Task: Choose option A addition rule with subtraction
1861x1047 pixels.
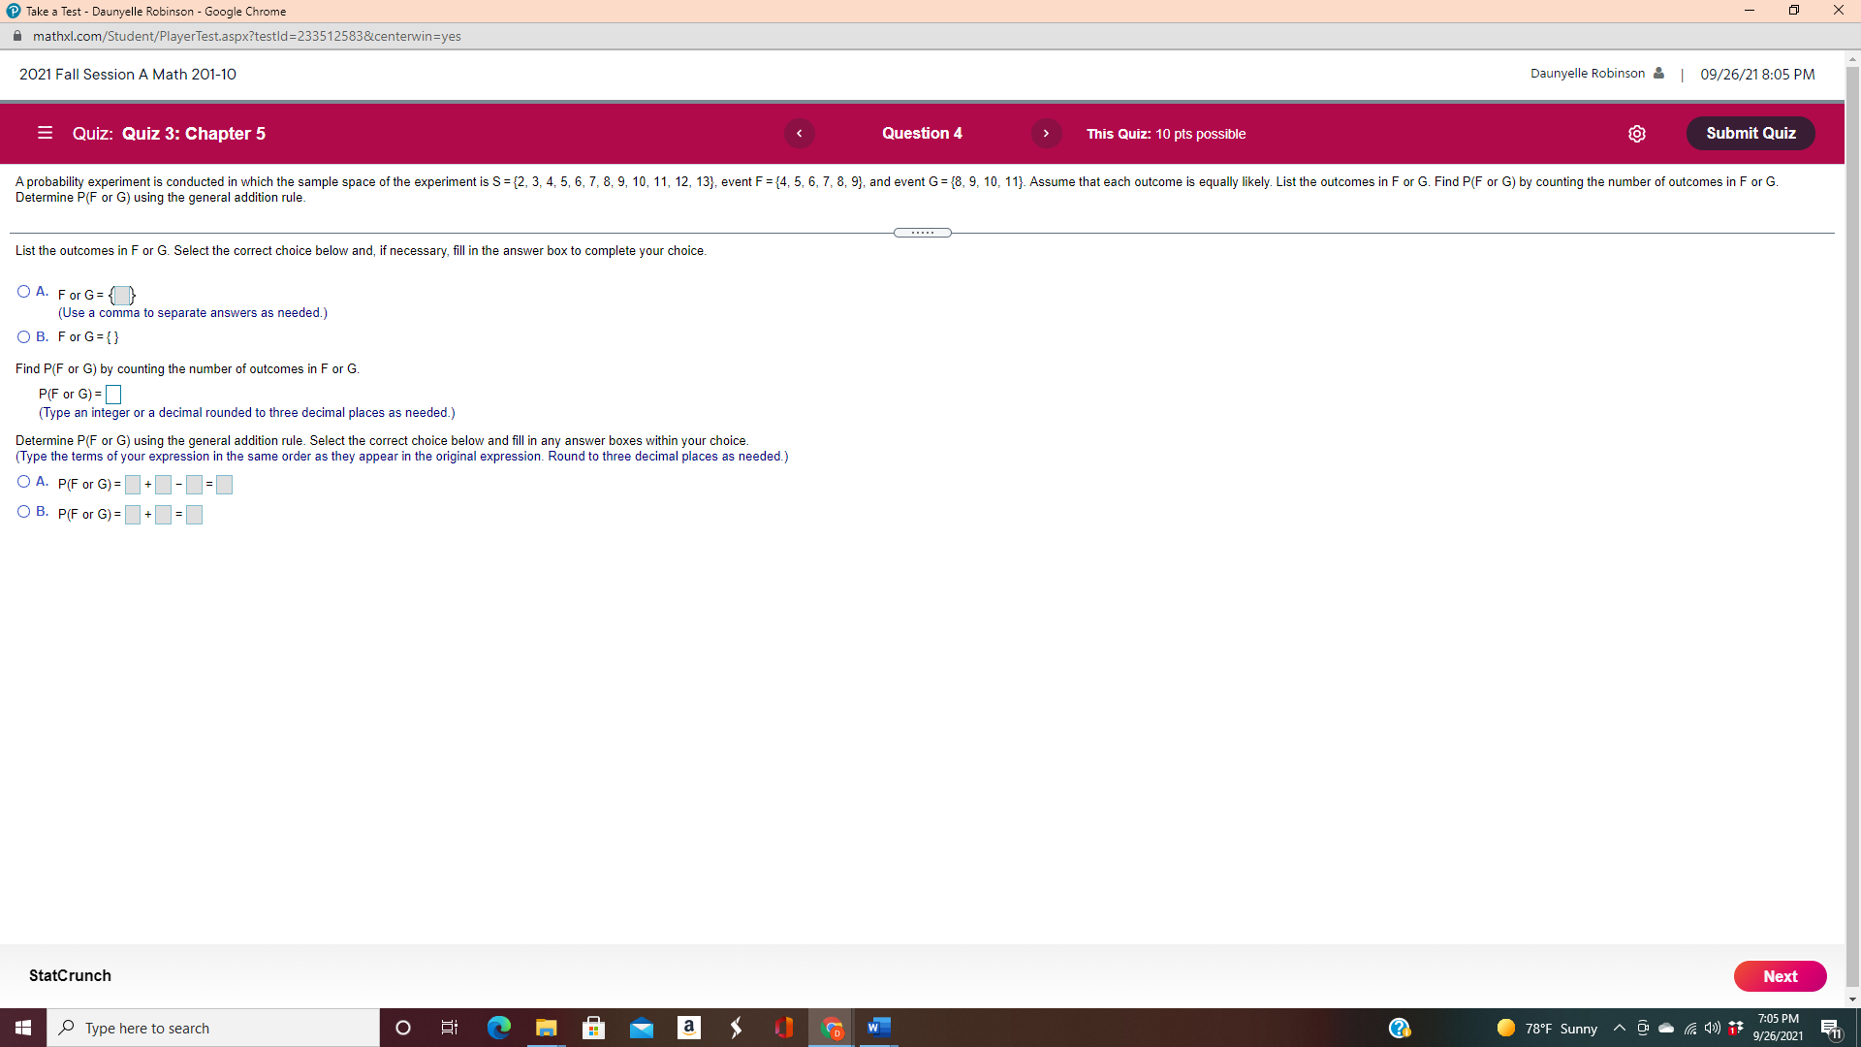Action: click(x=23, y=482)
